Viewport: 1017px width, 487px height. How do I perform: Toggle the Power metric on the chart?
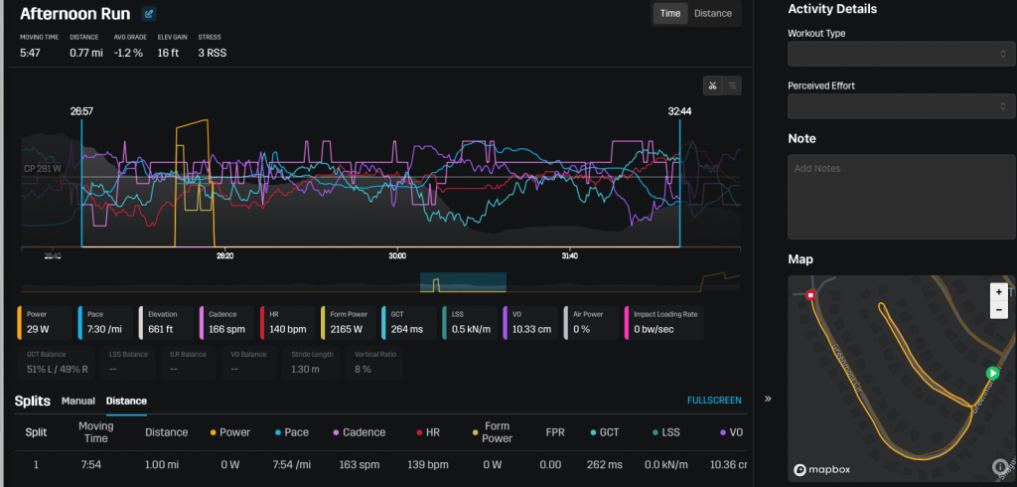[46, 323]
